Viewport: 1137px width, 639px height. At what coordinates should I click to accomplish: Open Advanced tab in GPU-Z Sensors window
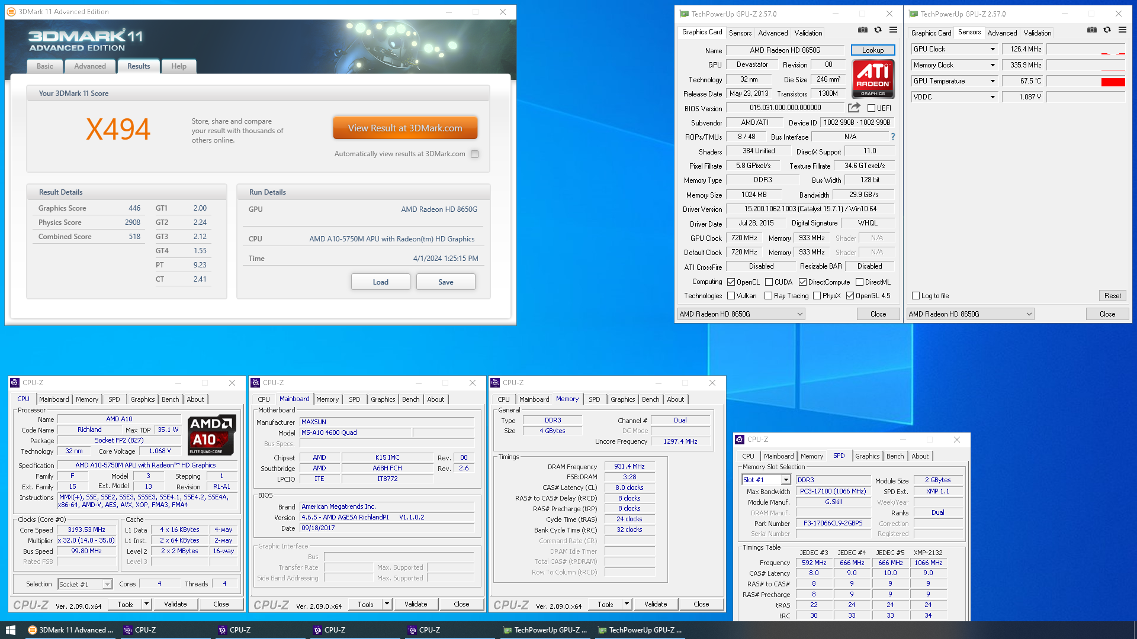1002,33
